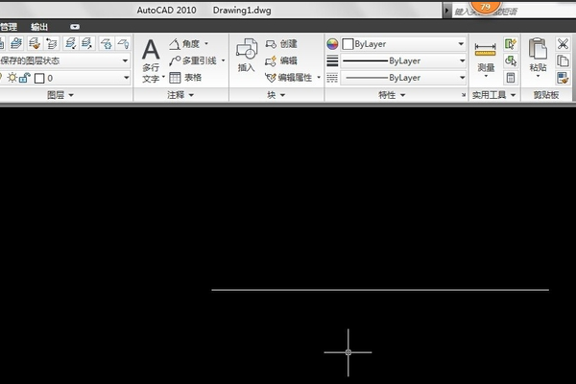The width and height of the screenshot is (576, 384).
Task: Click the 多行文字 large A tool
Action: [x=151, y=50]
